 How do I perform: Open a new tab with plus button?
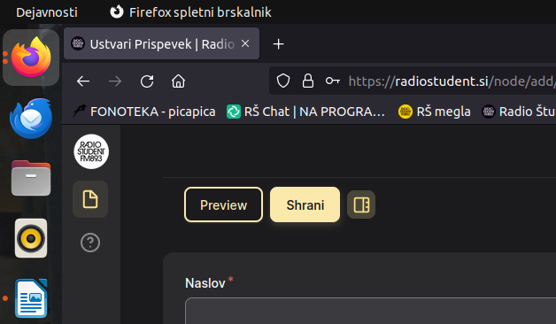(x=278, y=44)
